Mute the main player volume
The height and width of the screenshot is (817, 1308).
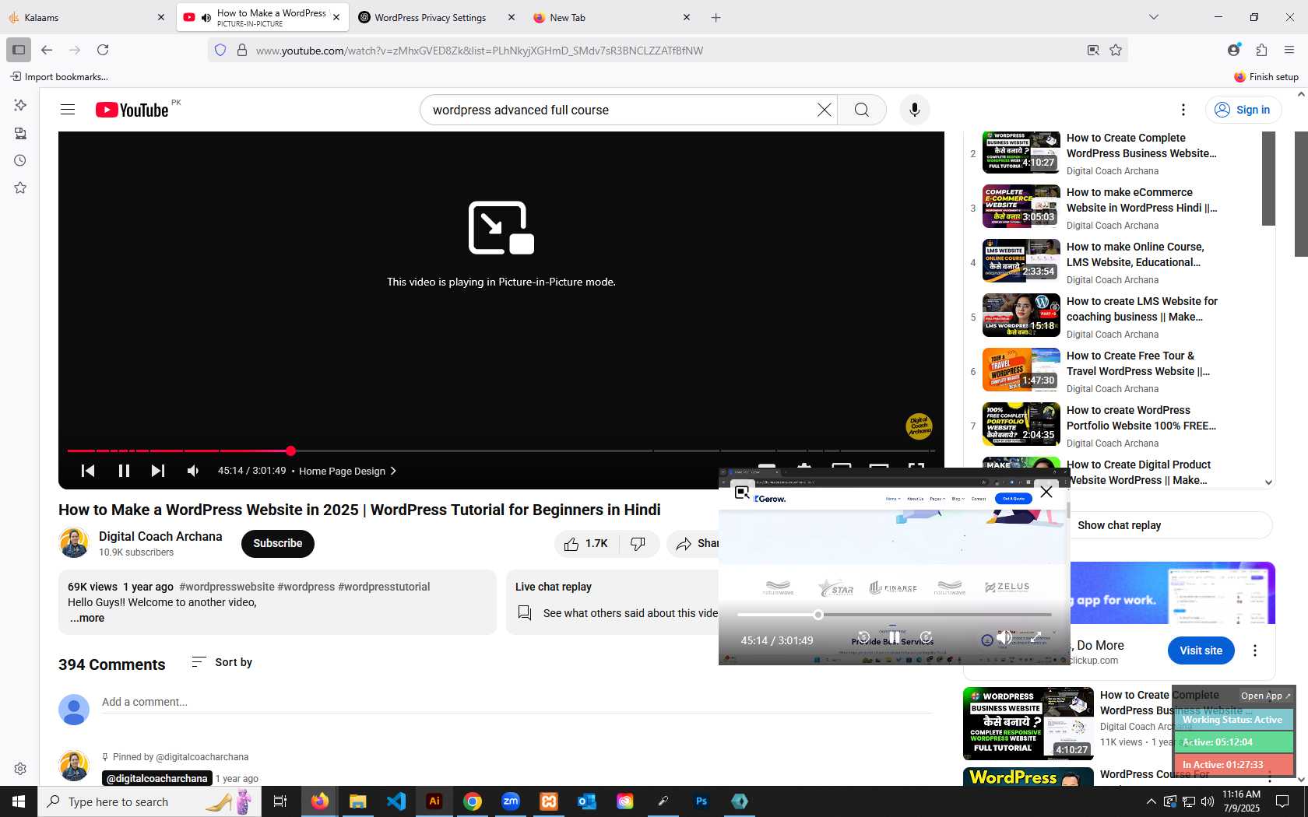193,471
